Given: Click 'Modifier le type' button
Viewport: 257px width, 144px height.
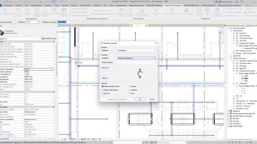Looking at the screenshot, I should click(x=49, y=38).
